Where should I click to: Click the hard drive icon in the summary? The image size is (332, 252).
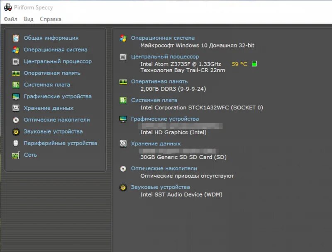coord(123,144)
